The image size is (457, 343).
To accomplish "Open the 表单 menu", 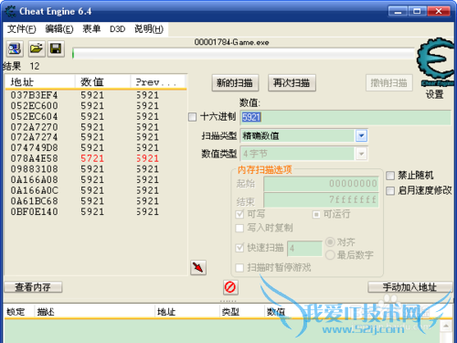I will pos(91,29).
